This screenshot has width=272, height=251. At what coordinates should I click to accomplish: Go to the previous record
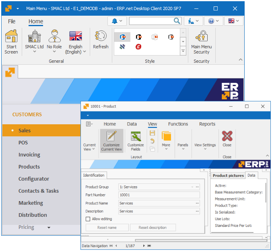tap(116, 246)
